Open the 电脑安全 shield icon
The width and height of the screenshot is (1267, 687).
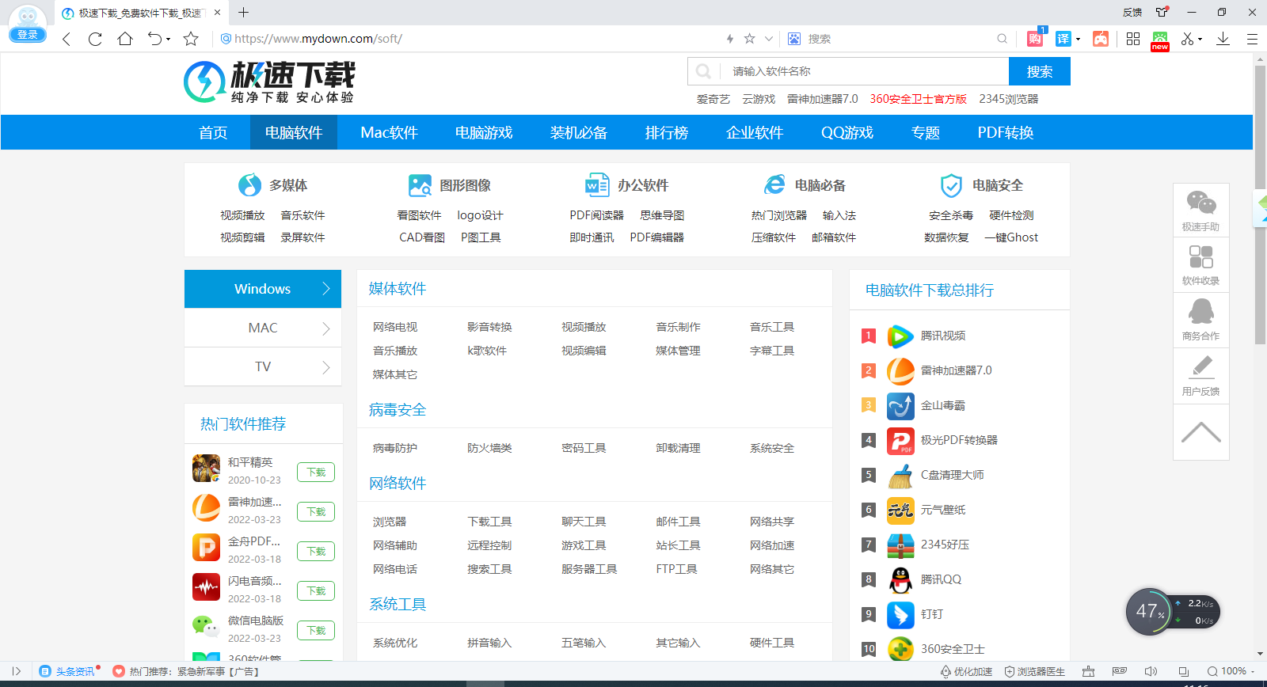point(951,185)
